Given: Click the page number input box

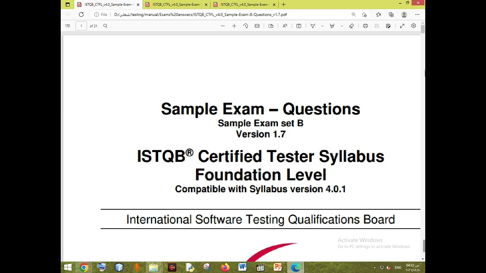Looking at the screenshot, I should click(x=81, y=26).
